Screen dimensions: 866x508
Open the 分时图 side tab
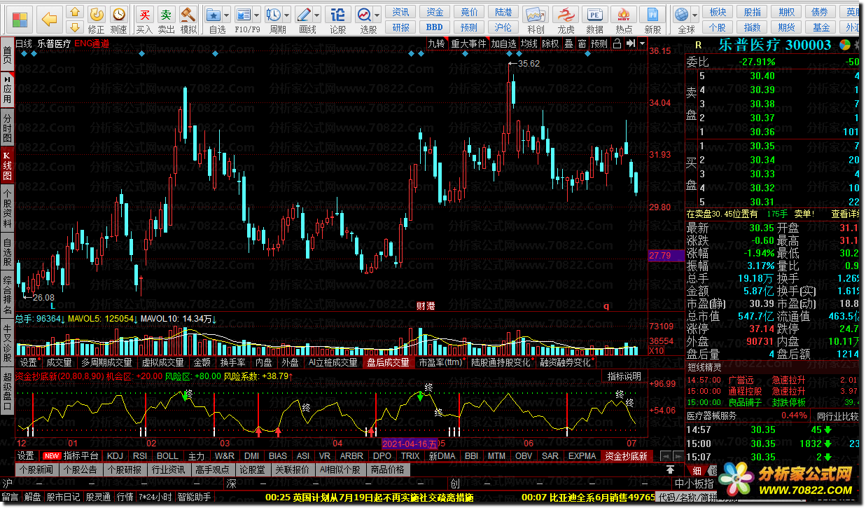7,126
